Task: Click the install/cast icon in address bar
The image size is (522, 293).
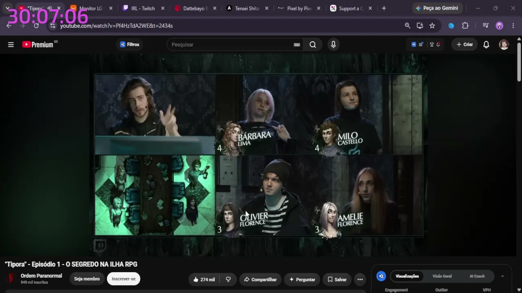Action: tap(420, 26)
